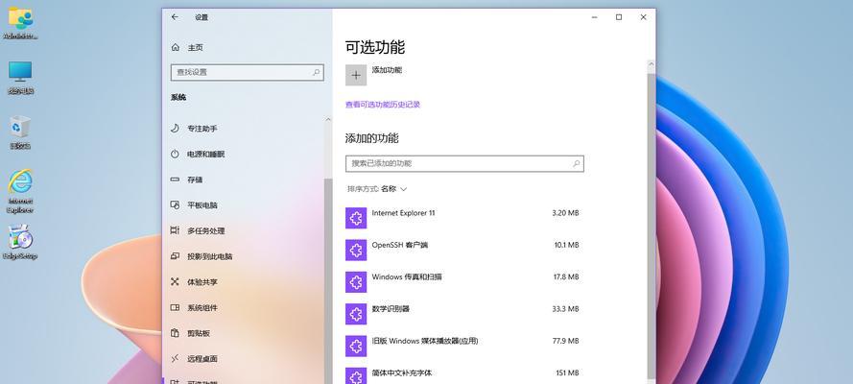Screen dimensions: 853x384
Task: Open the EdgeSetup desktop icon
Action: [x=21, y=236]
